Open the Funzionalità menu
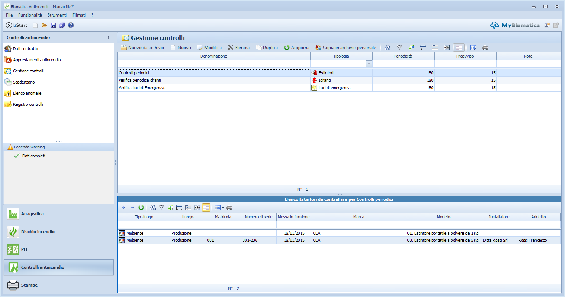The image size is (565, 297). point(30,15)
